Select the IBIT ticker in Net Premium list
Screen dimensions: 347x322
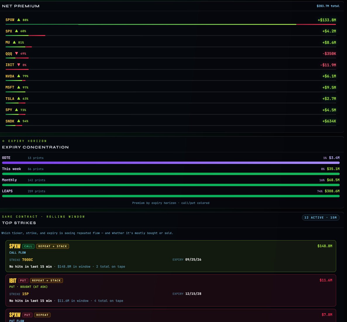(x=10, y=65)
